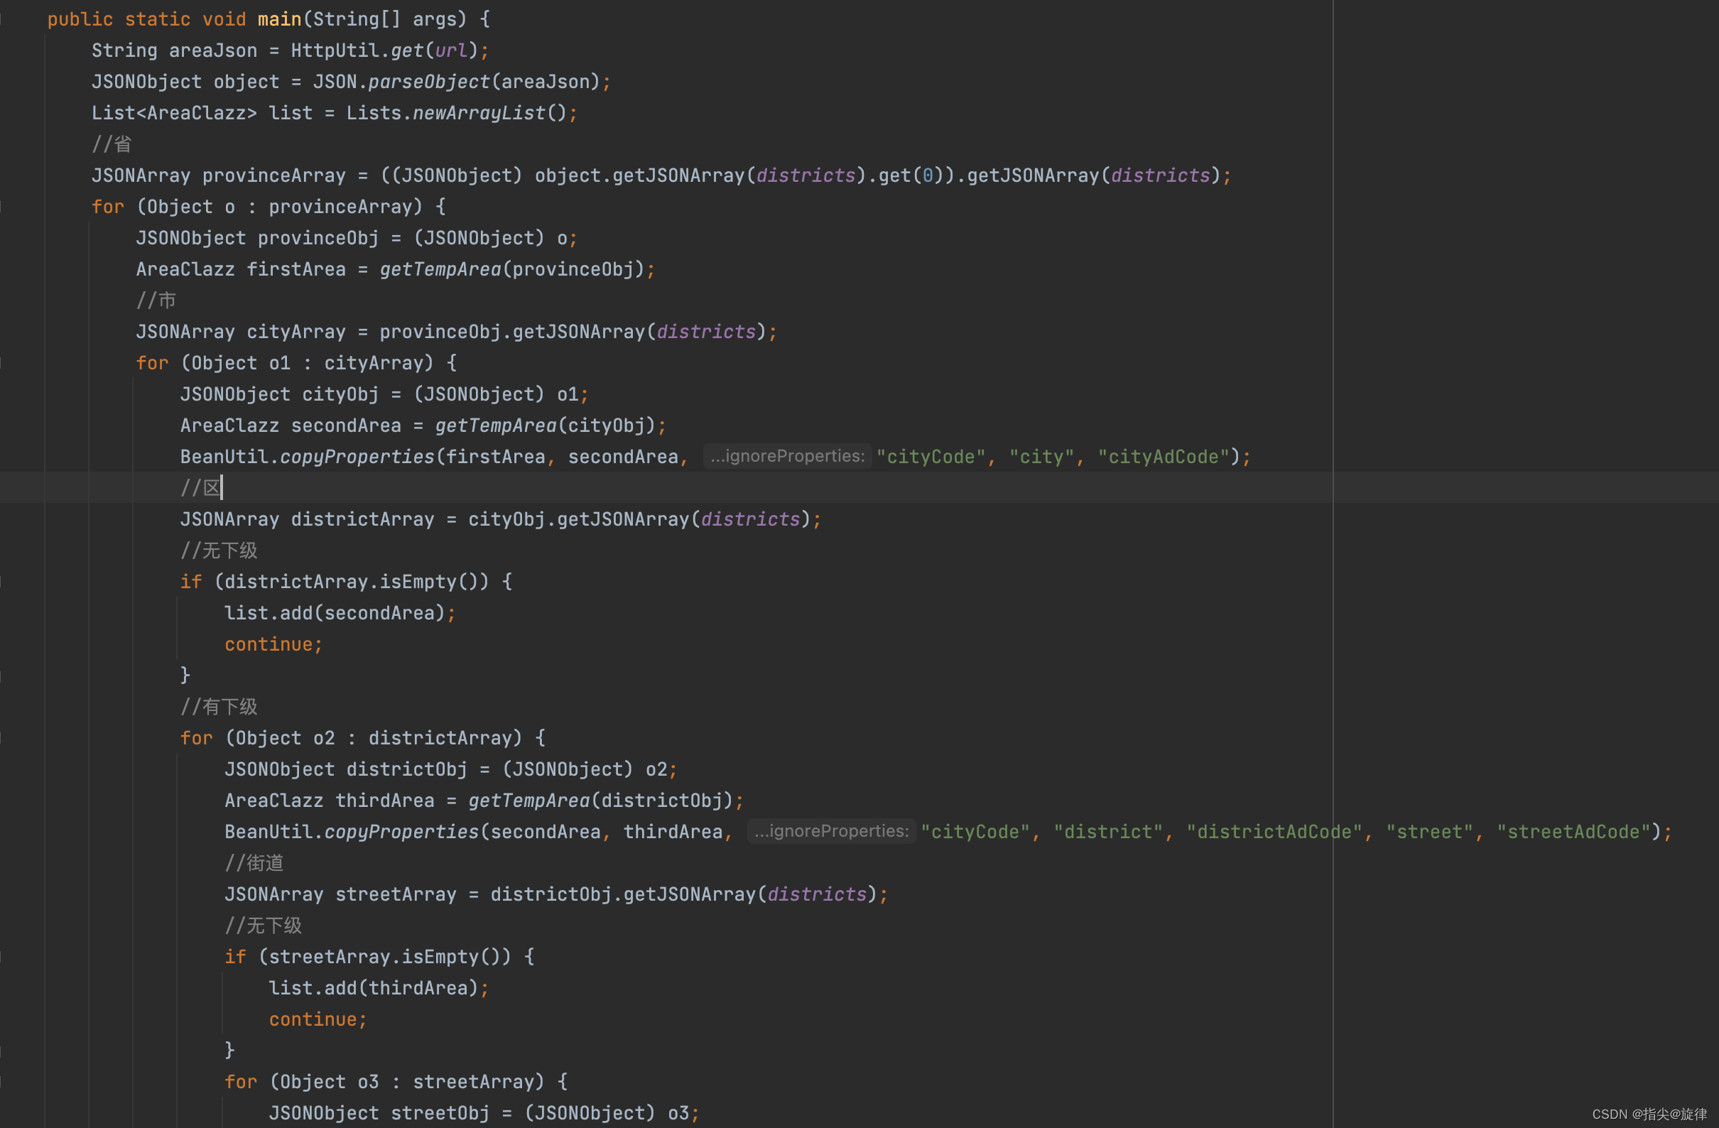Click the districtArray.isEmpty() condition
The height and width of the screenshot is (1128, 1719).
point(351,582)
